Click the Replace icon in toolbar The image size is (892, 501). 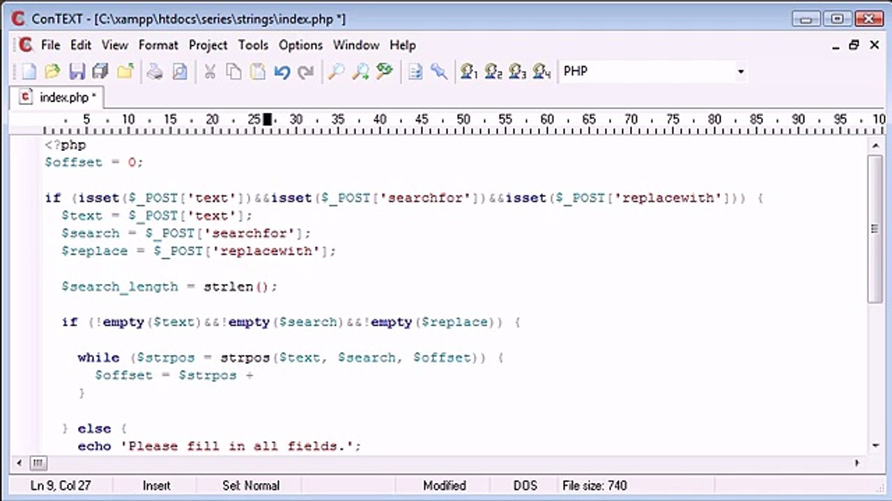(385, 71)
